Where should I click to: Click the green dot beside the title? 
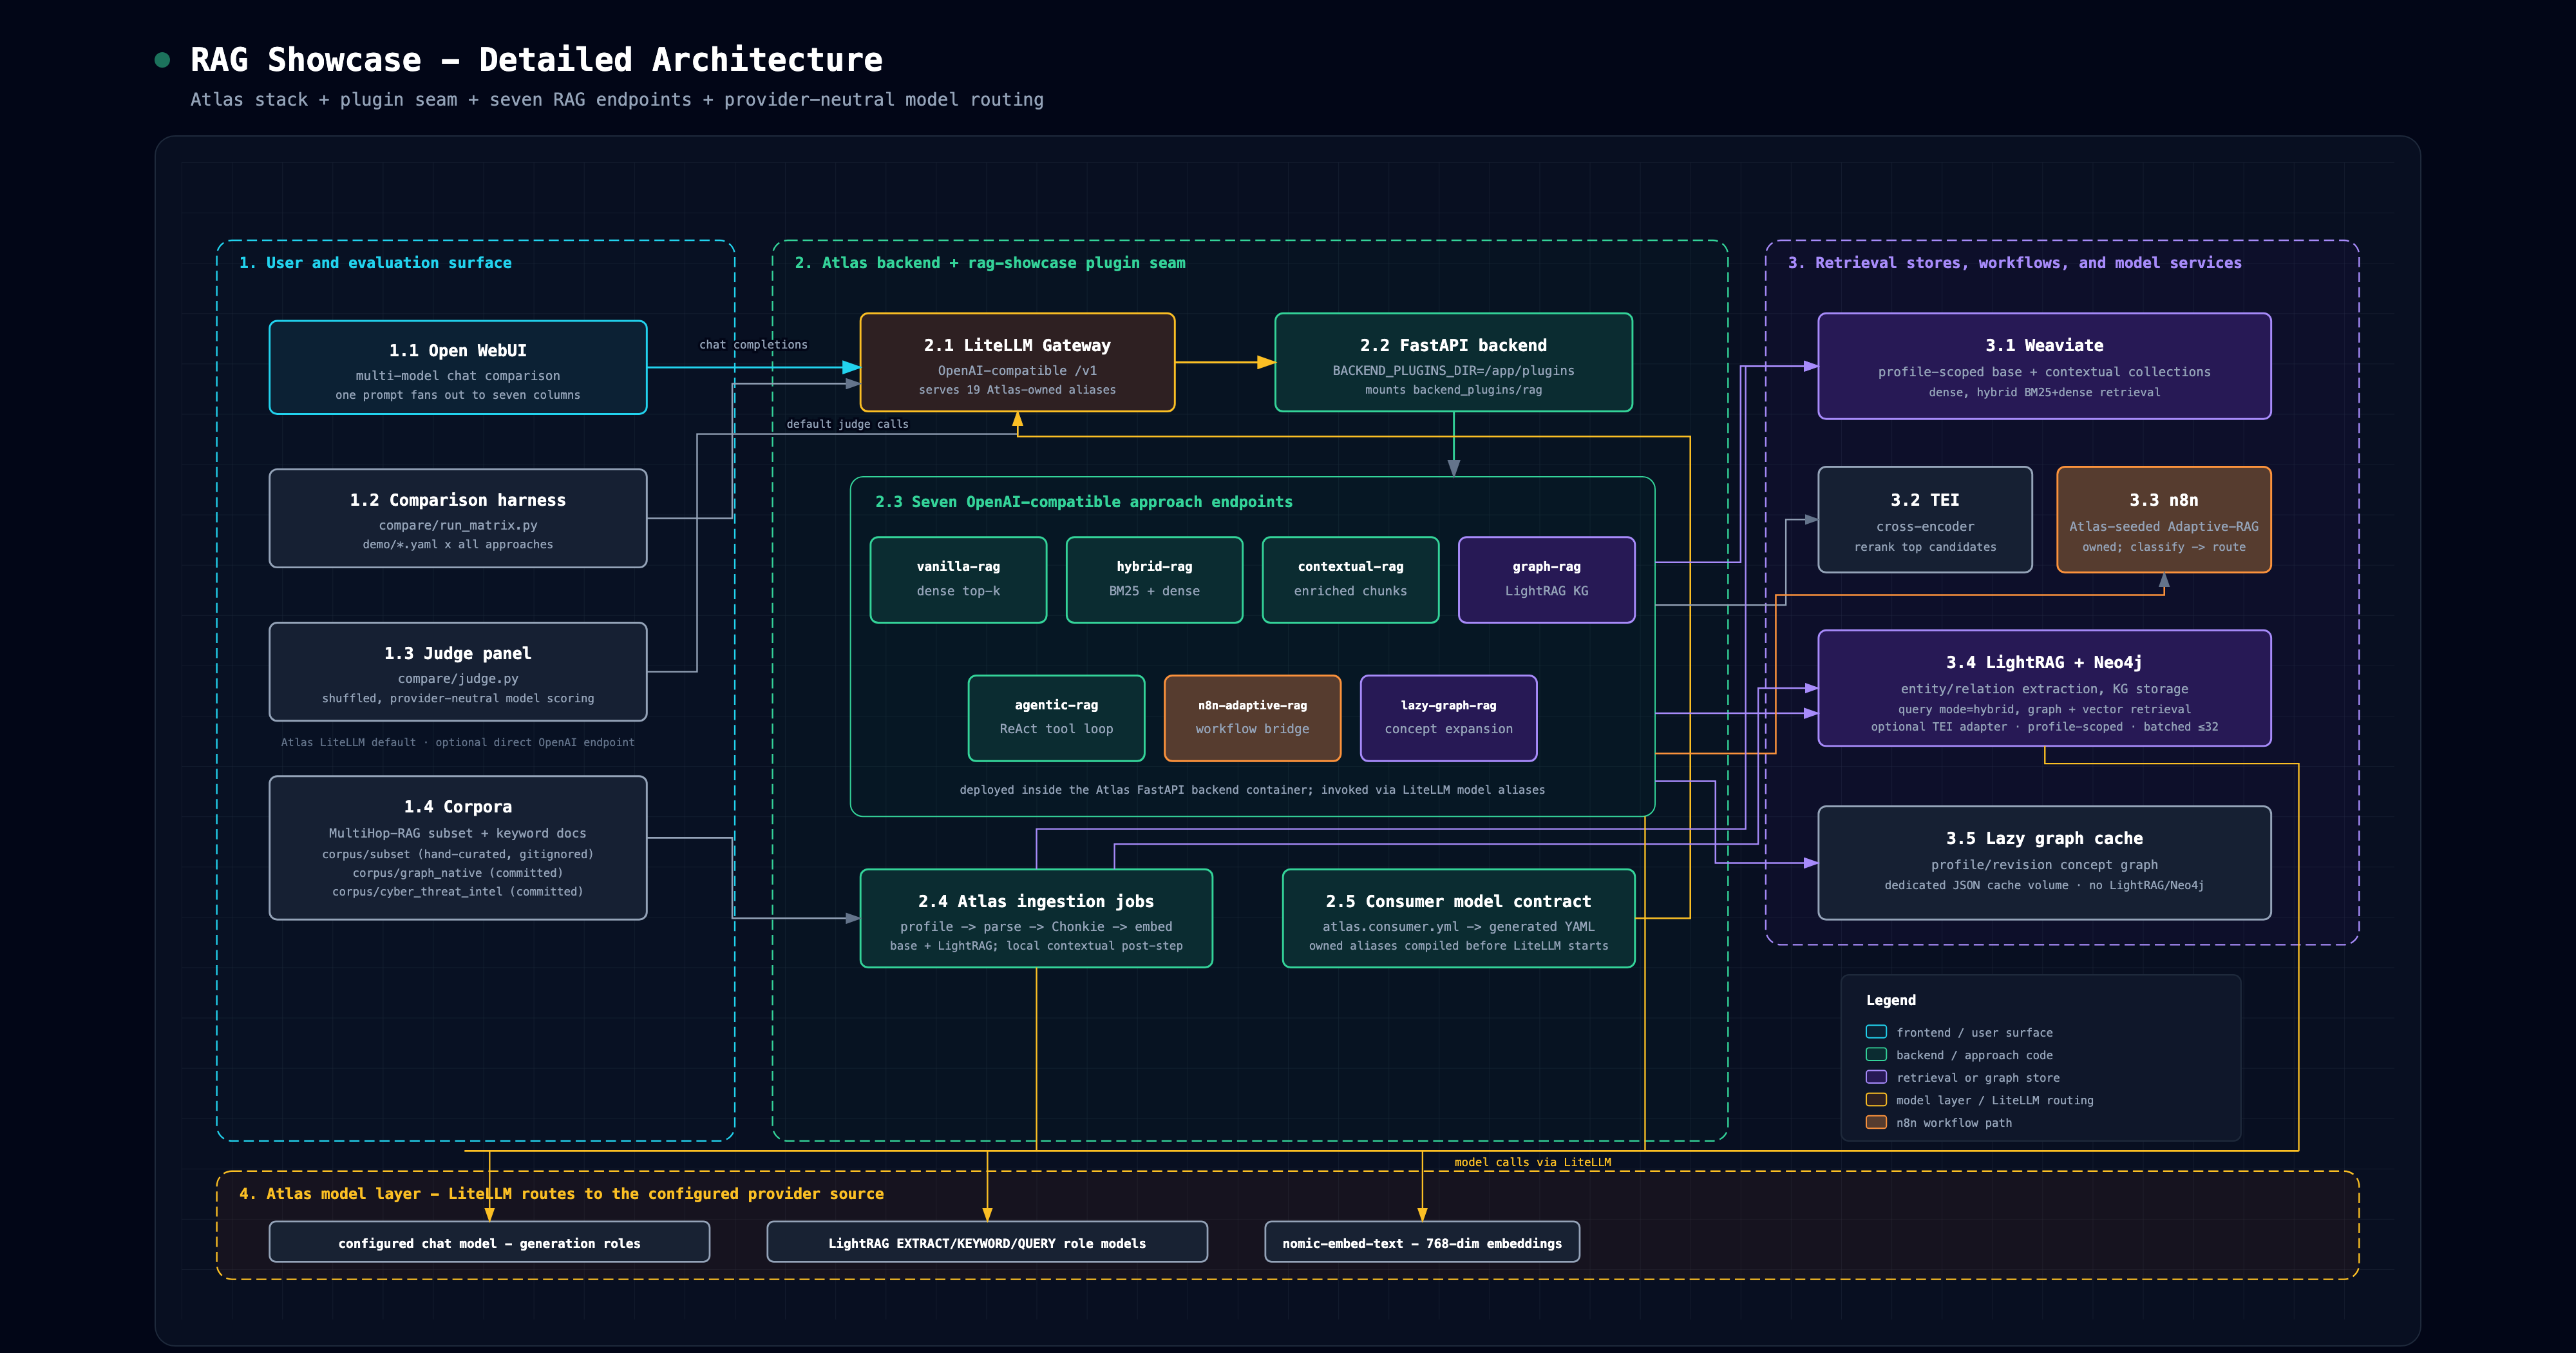point(162,60)
